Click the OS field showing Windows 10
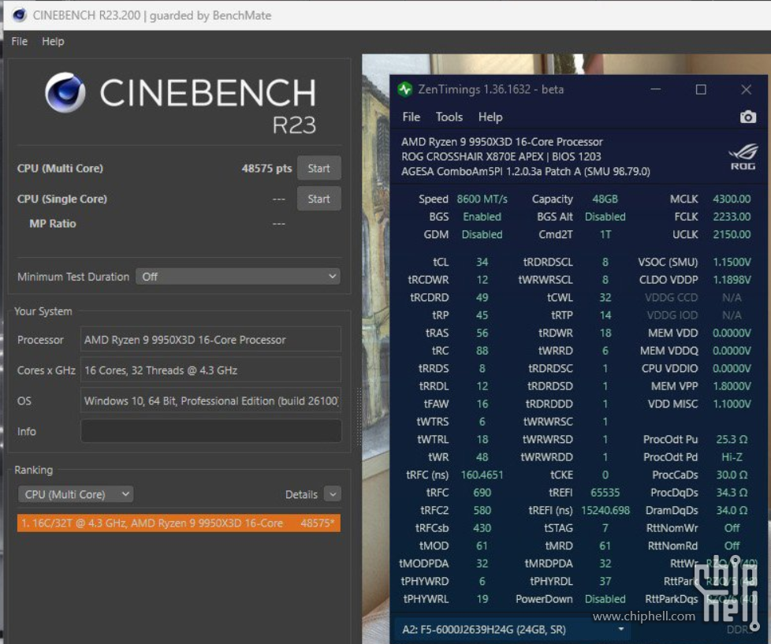Viewport: 771px width, 644px height. [x=211, y=400]
